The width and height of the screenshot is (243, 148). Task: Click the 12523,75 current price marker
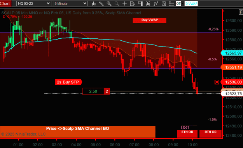click(232, 94)
